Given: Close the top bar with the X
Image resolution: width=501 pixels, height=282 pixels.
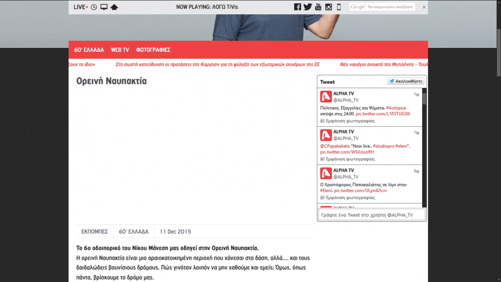Looking at the screenshot, I should tap(424, 7).
